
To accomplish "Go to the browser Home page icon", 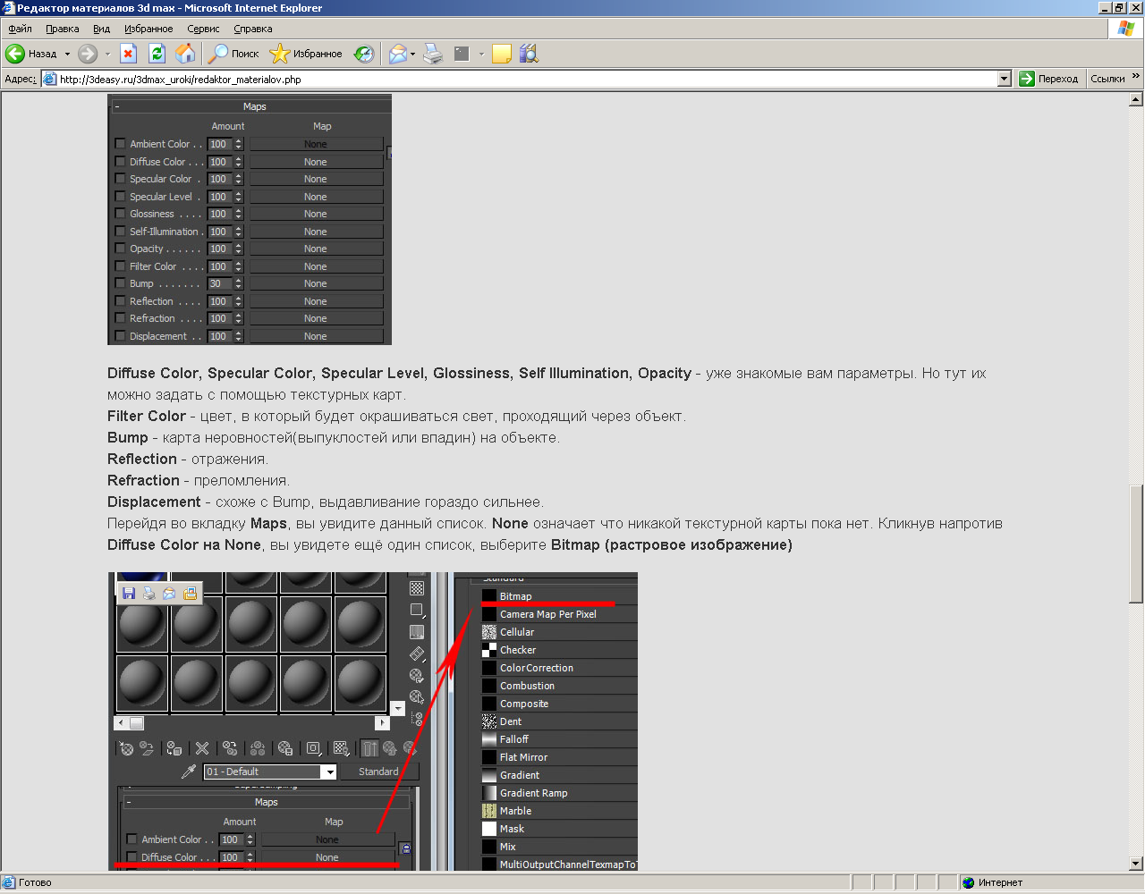I will (185, 54).
